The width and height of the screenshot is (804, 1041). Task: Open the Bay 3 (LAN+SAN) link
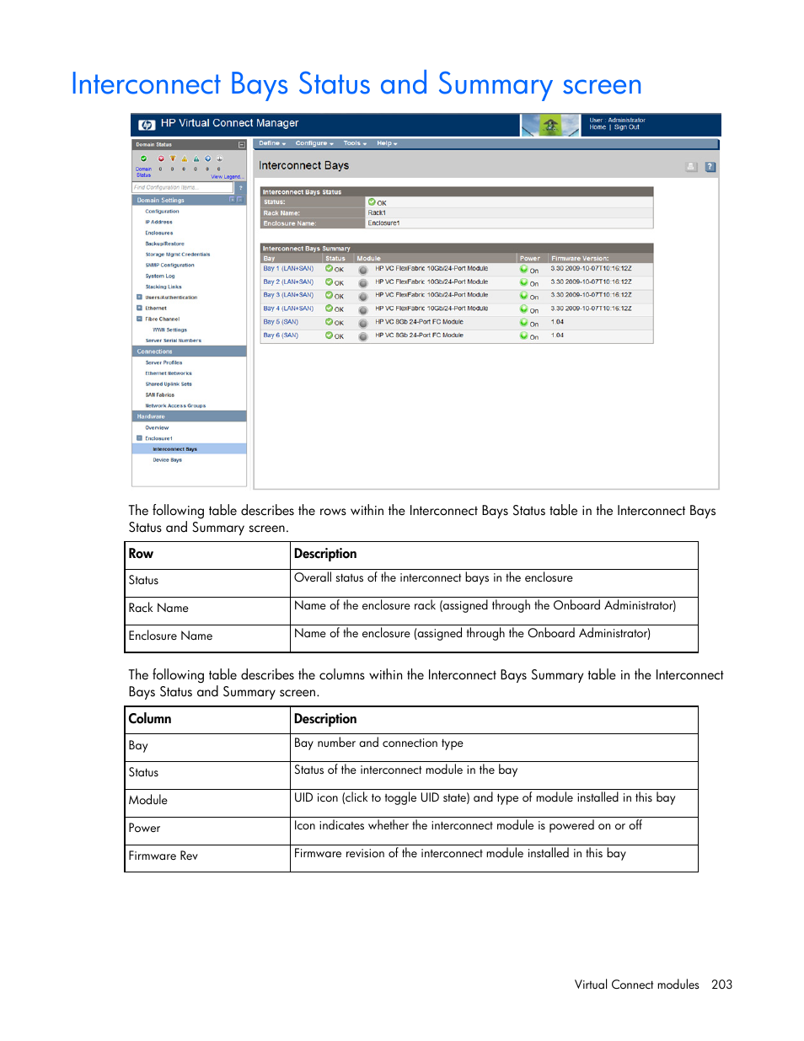tap(288, 295)
